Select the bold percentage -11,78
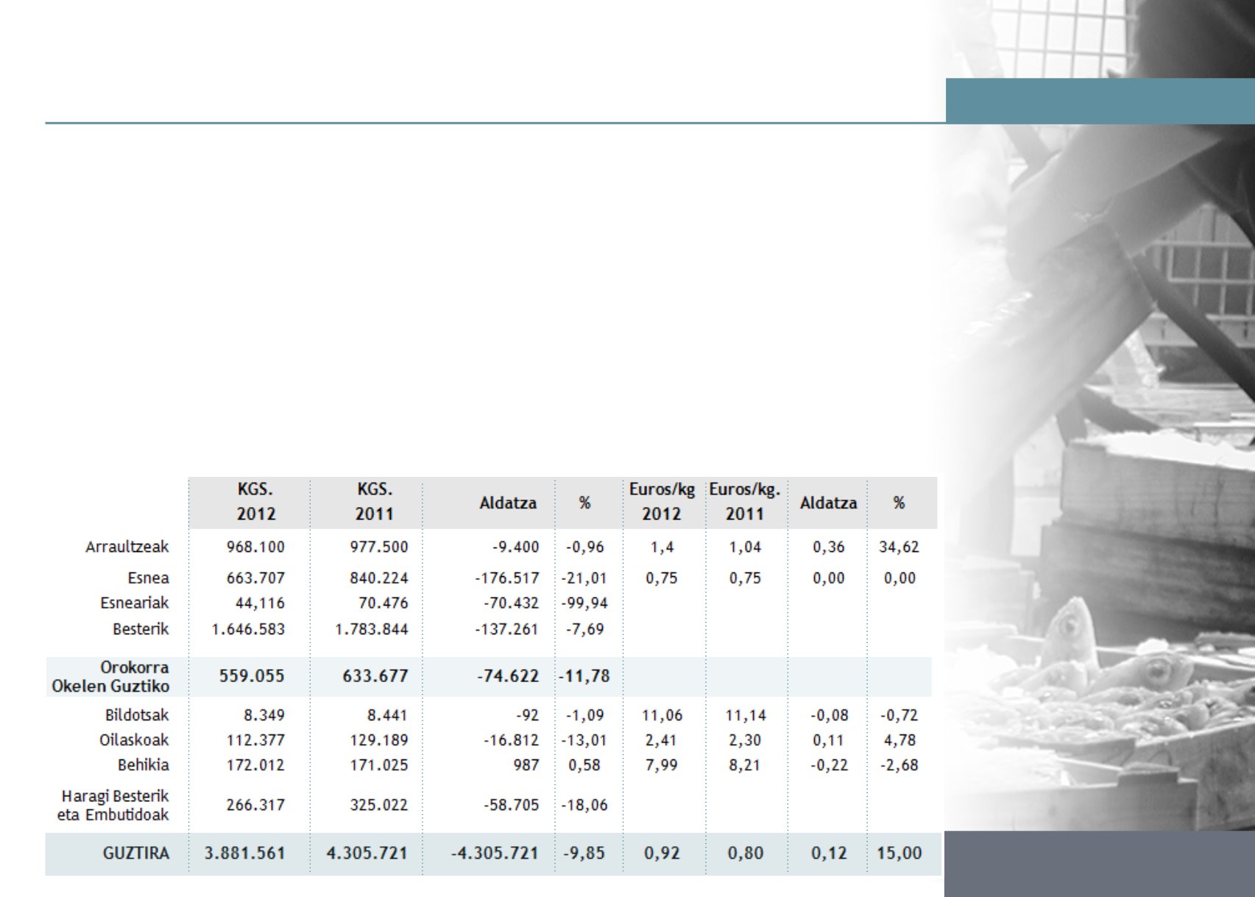Screen dimensions: 1255x897 584,676
